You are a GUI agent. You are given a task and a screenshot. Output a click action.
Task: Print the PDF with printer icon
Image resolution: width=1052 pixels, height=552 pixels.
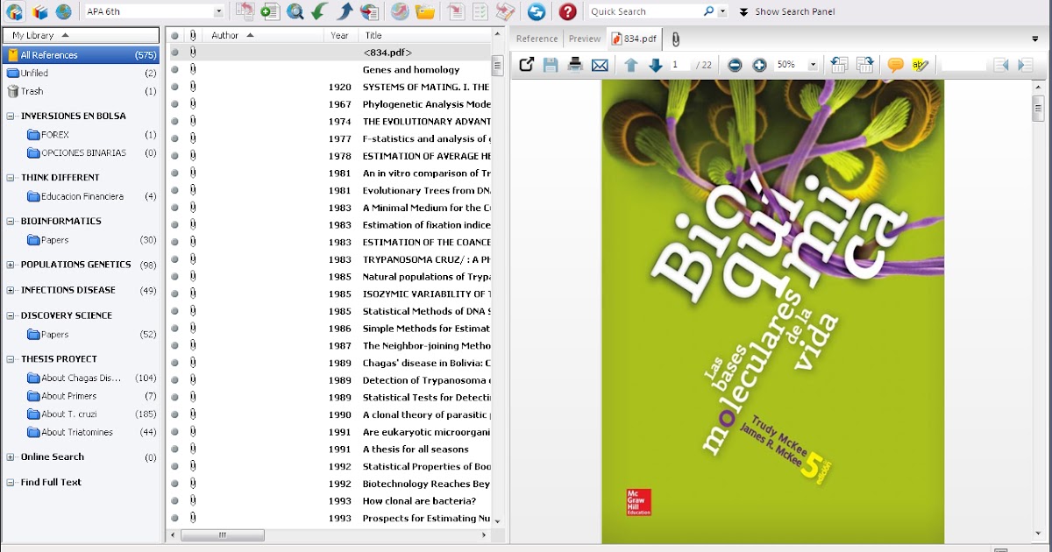(x=575, y=65)
